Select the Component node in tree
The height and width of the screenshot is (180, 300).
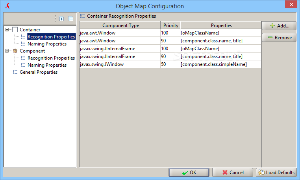pos(32,51)
